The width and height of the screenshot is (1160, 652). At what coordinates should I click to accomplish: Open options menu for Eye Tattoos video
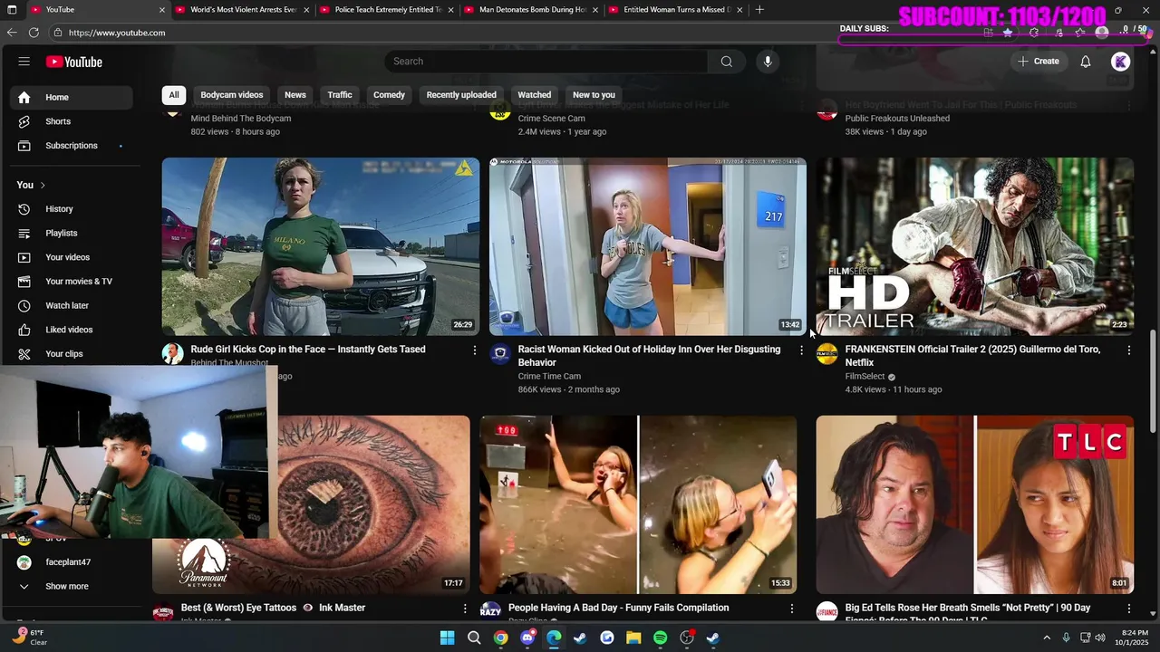tap(465, 609)
